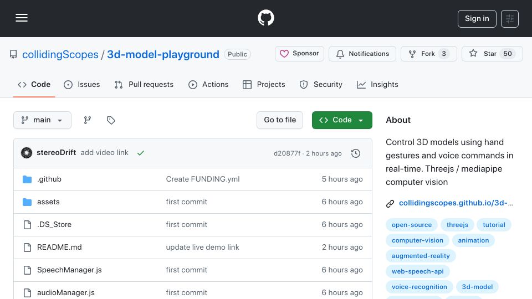Viewport: 532px width, 299px height.
Task: Switch to the Issues tab
Action: (x=82, y=84)
